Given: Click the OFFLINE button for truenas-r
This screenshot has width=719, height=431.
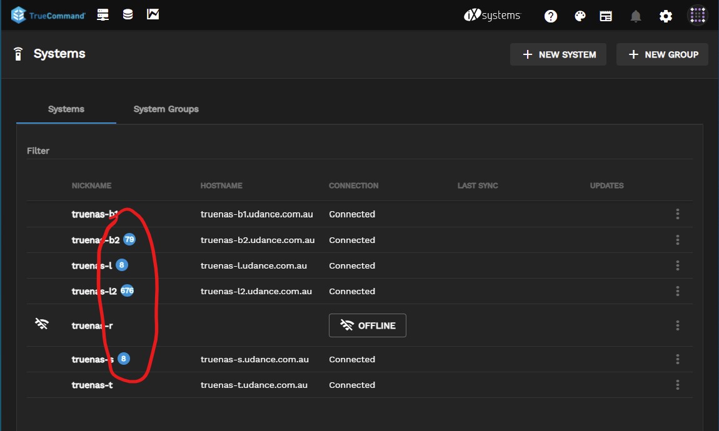Looking at the screenshot, I should pyautogui.click(x=368, y=325).
